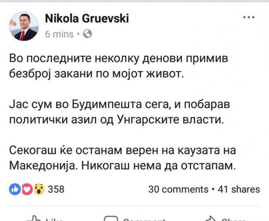269x221 pixels.
Task: Click the globe public privacy icon
Action: coord(87,34)
